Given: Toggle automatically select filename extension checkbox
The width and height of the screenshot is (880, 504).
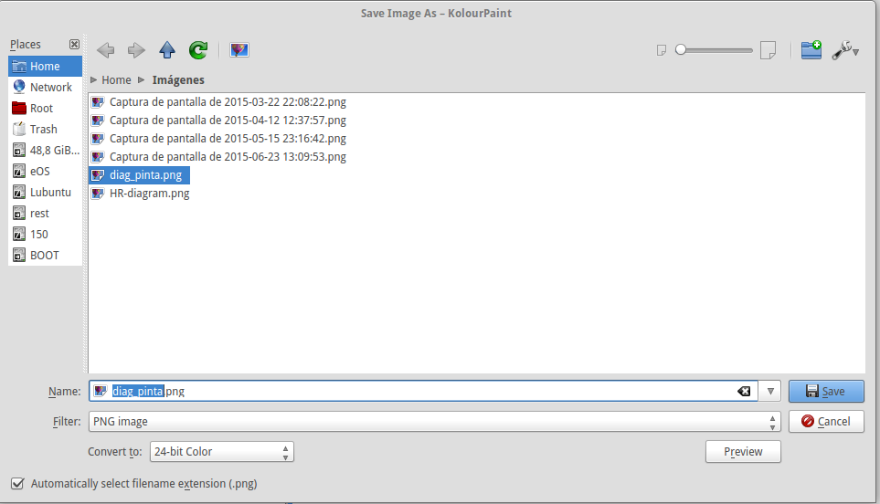Looking at the screenshot, I should pyautogui.click(x=17, y=483).
